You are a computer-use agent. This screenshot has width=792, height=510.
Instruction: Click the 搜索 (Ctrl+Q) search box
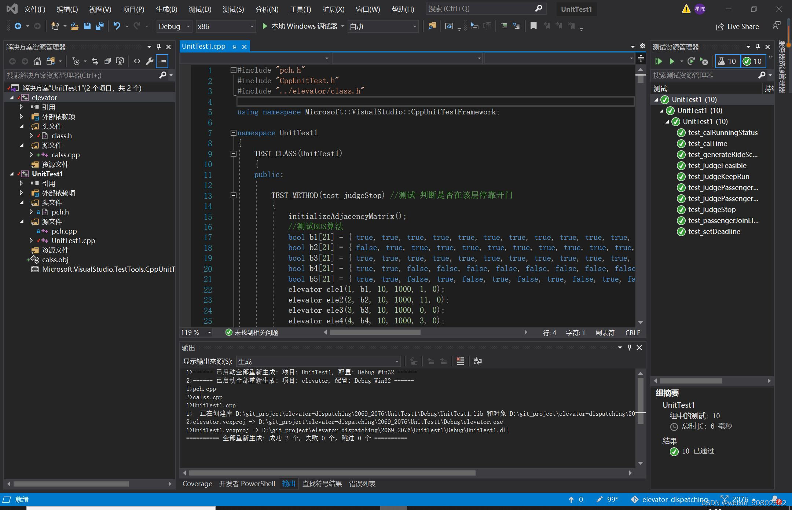[485, 9]
